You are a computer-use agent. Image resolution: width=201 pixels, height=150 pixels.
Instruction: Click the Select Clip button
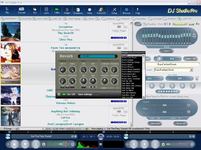(190, 59)
